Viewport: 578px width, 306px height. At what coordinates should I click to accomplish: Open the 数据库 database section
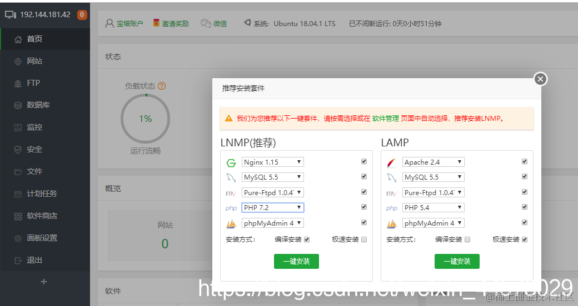[45, 105]
